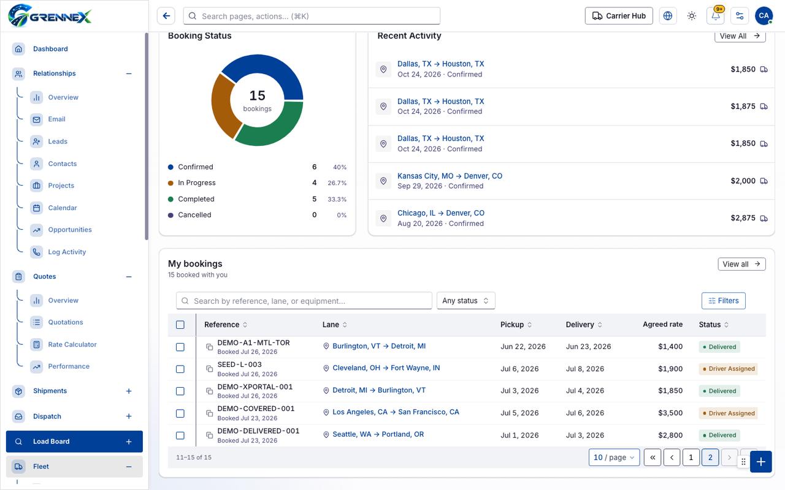Screen dimensions: 785x490
Task: Toggle the select-all bookings checkbox
Action: (x=180, y=325)
